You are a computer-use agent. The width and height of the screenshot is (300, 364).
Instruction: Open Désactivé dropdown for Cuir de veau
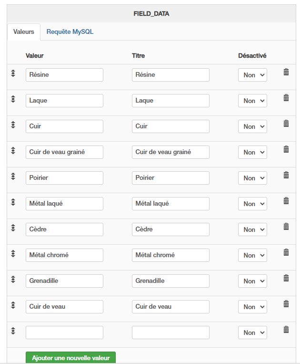click(252, 307)
